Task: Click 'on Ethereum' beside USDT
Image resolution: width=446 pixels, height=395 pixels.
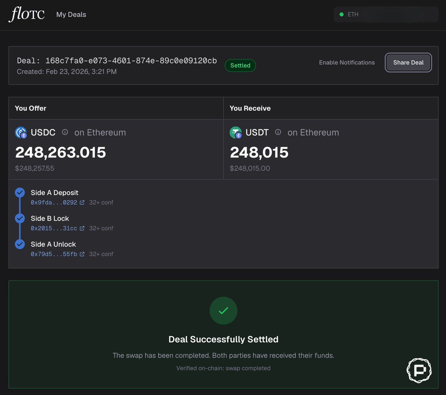Action: pos(313,132)
